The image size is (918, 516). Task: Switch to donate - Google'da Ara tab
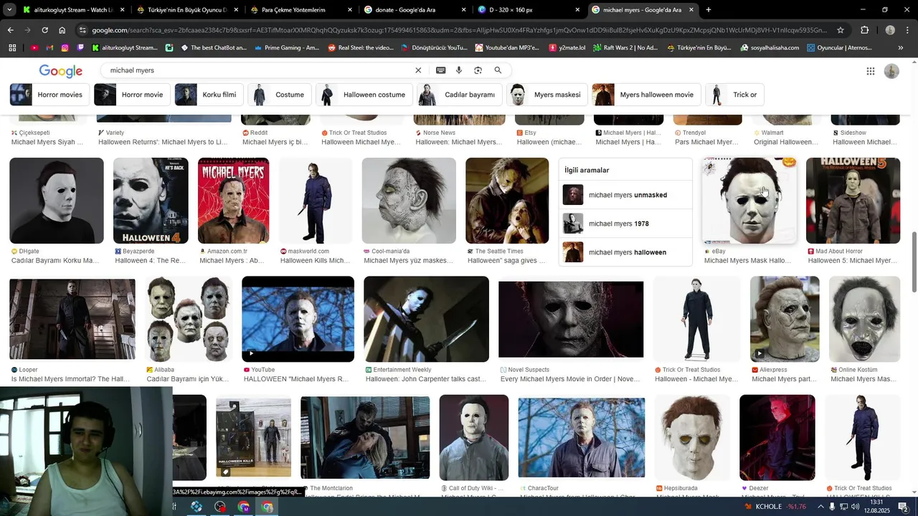tap(416, 10)
